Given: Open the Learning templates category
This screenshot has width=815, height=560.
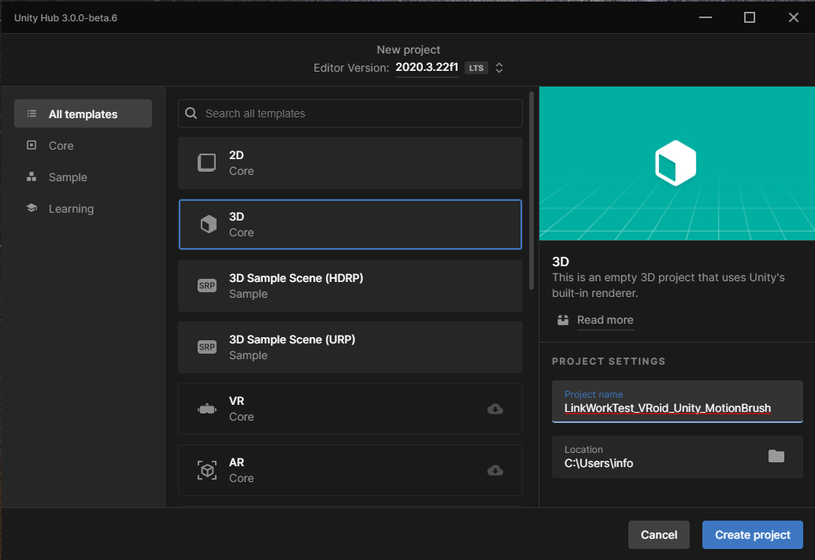Looking at the screenshot, I should click(71, 209).
